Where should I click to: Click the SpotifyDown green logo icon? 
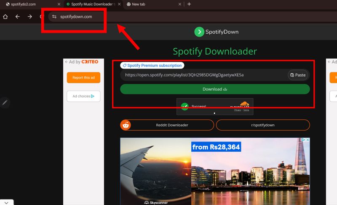coord(199,32)
